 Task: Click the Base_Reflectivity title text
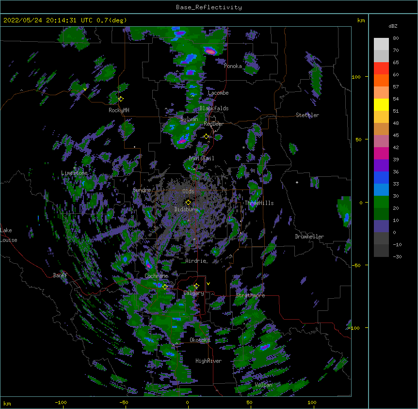[209, 7]
